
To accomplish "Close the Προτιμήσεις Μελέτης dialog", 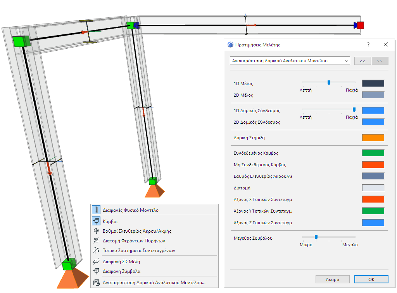I will point(386,44).
